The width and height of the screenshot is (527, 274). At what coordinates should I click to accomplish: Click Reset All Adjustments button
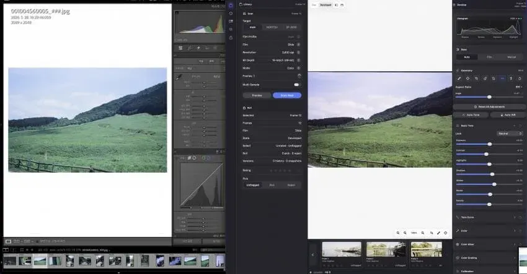489,106
